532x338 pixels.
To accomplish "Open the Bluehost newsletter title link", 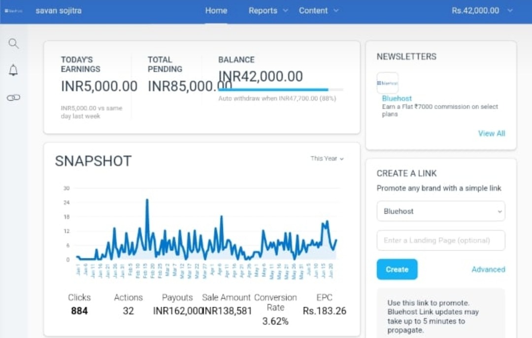I will tap(397, 99).
